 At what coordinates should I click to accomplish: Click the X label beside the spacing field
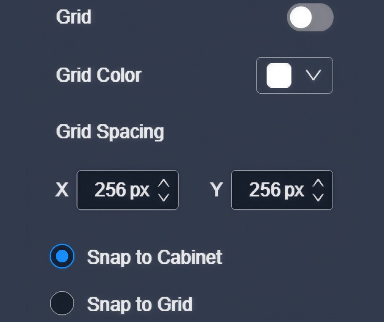point(62,190)
